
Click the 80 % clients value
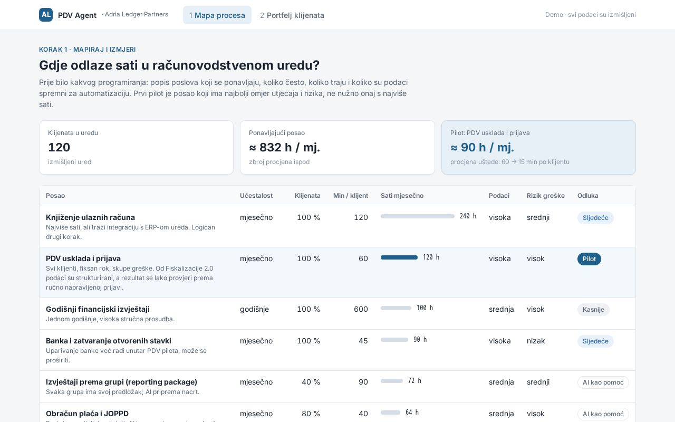click(x=311, y=414)
